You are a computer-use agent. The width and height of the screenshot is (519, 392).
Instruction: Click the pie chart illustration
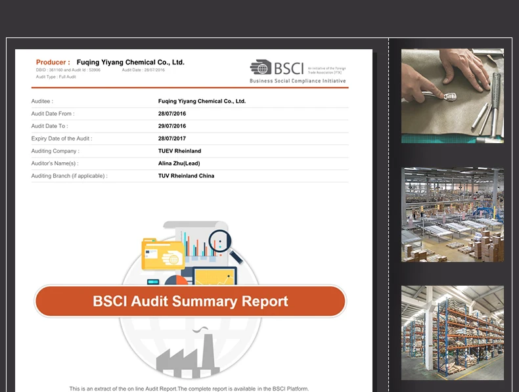177,280
